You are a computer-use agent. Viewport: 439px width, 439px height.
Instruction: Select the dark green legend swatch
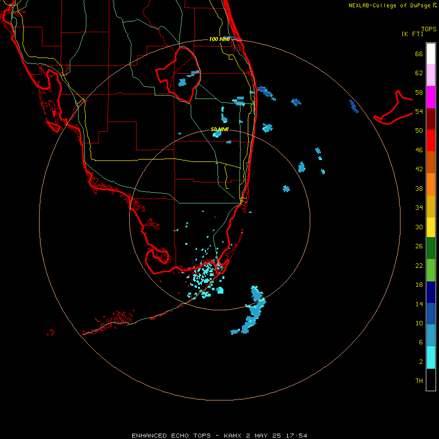[431, 248]
